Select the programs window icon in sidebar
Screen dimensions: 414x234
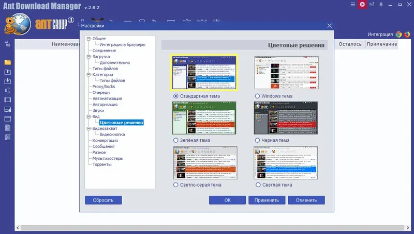(8, 119)
